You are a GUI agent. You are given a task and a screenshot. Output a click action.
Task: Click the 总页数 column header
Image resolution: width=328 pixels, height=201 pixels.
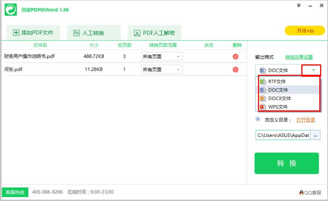tap(124, 45)
